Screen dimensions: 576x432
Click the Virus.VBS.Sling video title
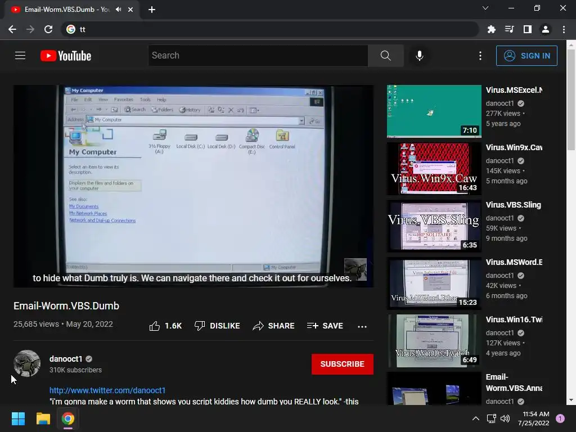point(514,205)
